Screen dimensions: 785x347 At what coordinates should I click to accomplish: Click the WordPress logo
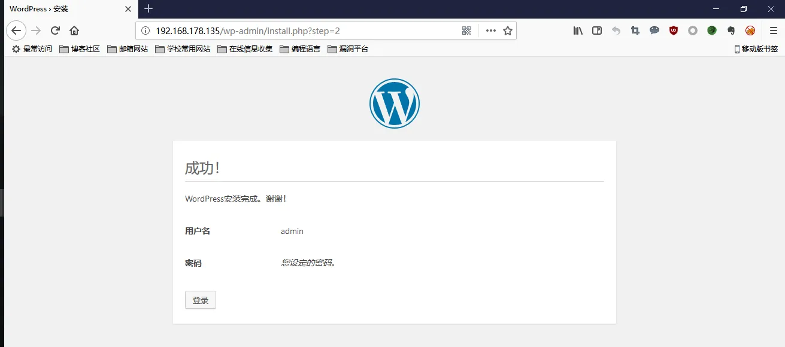pyautogui.click(x=395, y=104)
